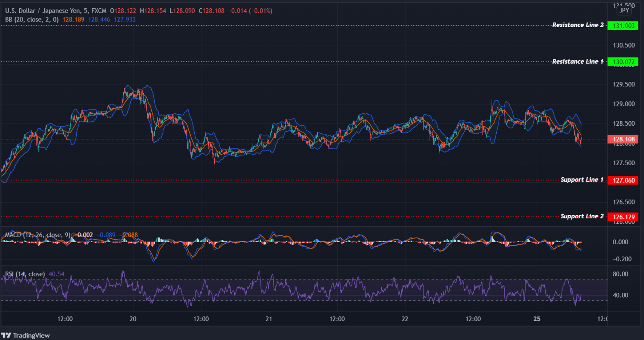Click the 20 date label on the time axis
The height and width of the screenshot is (340, 644).
point(132,319)
